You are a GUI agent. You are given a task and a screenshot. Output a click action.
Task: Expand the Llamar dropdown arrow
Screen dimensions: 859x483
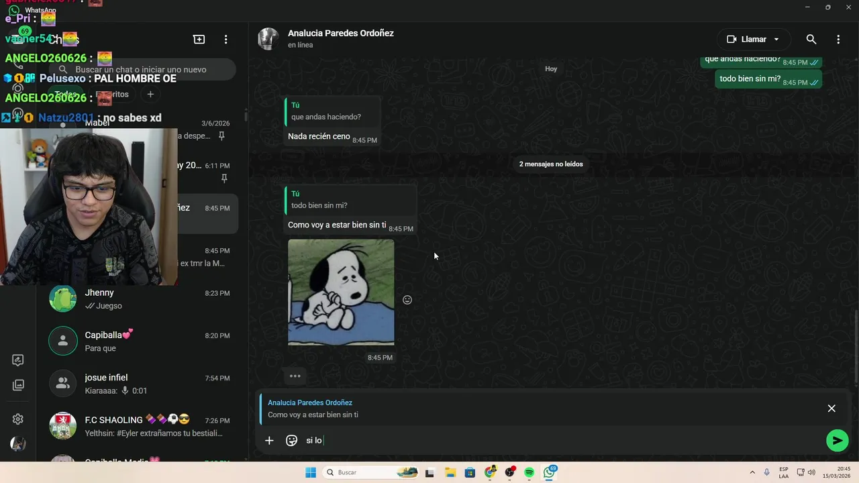coord(776,40)
